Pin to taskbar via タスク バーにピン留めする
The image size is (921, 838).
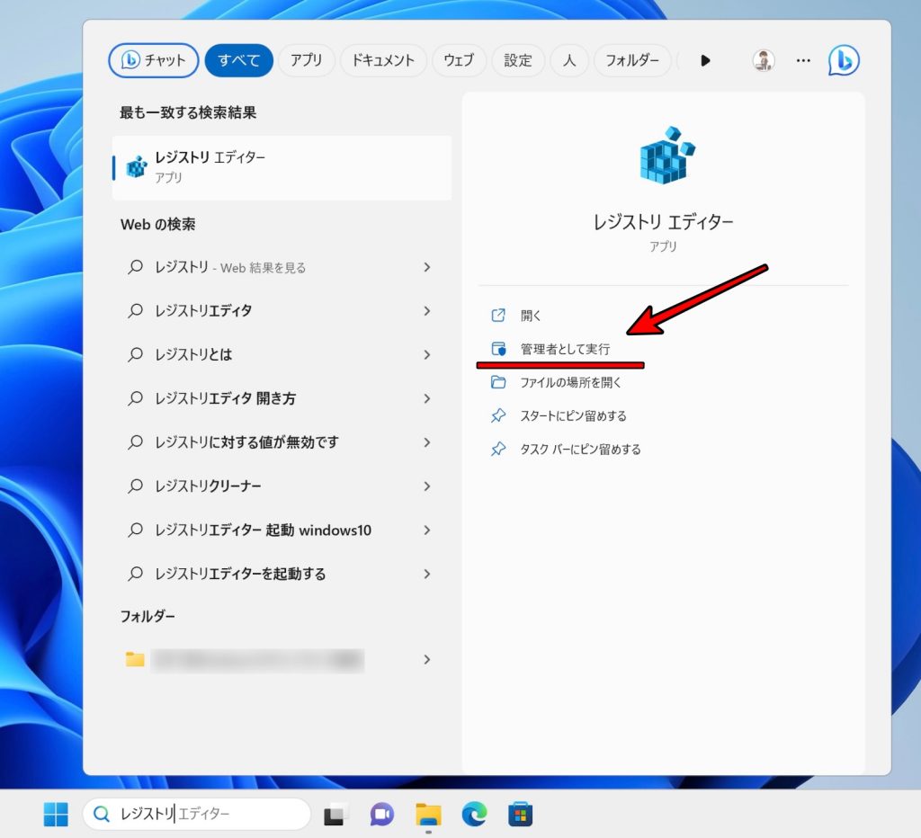[577, 449]
